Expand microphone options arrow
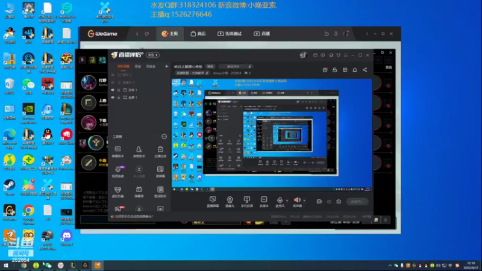482x271 pixels. tap(287, 201)
